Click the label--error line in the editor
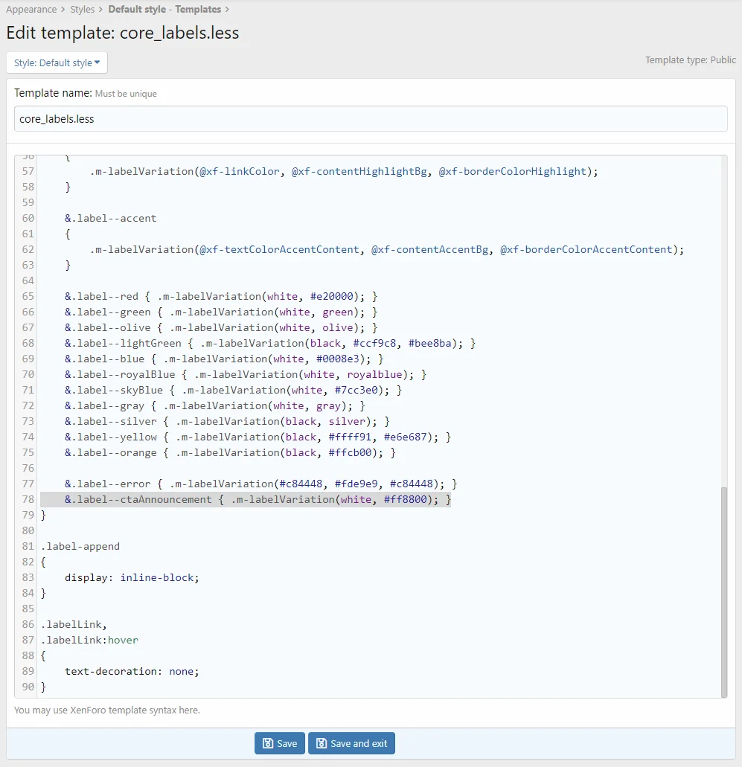 tap(260, 484)
